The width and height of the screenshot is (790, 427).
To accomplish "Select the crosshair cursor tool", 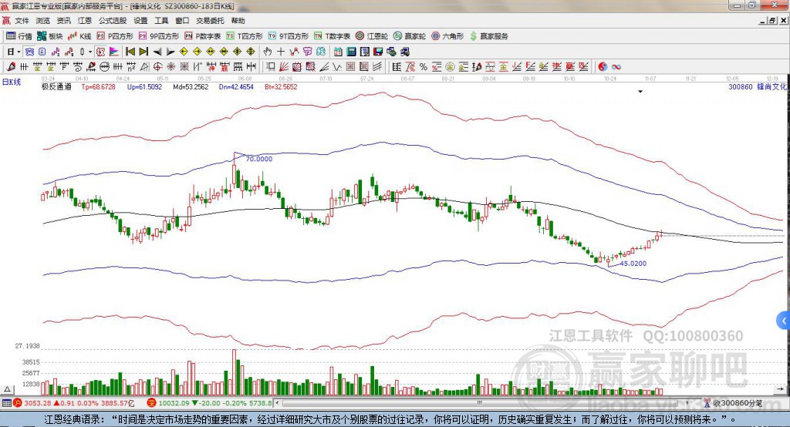I will pyautogui.click(x=281, y=52).
